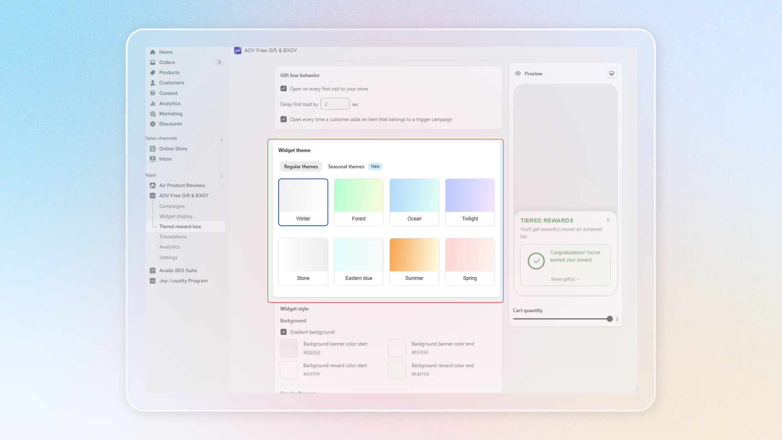Click the Discounts badge icon
Screen dimensions: 782x440
pyautogui.click(x=153, y=124)
